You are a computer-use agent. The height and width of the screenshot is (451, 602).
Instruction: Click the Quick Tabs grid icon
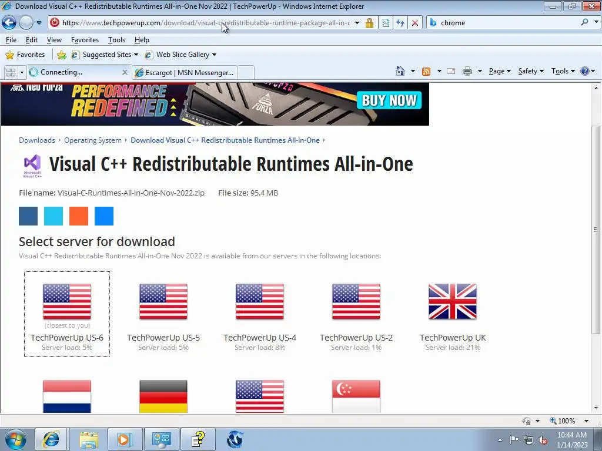pyautogui.click(x=11, y=72)
